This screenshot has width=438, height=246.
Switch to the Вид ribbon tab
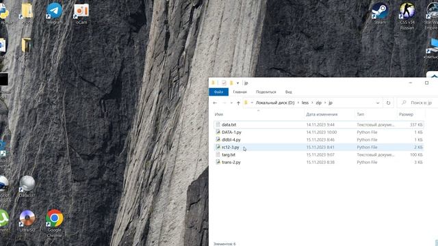click(x=289, y=92)
